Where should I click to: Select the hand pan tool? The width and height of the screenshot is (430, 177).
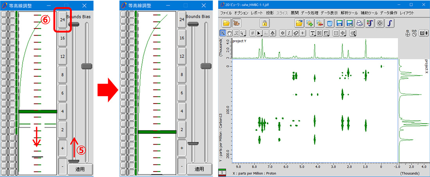(x=229, y=33)
